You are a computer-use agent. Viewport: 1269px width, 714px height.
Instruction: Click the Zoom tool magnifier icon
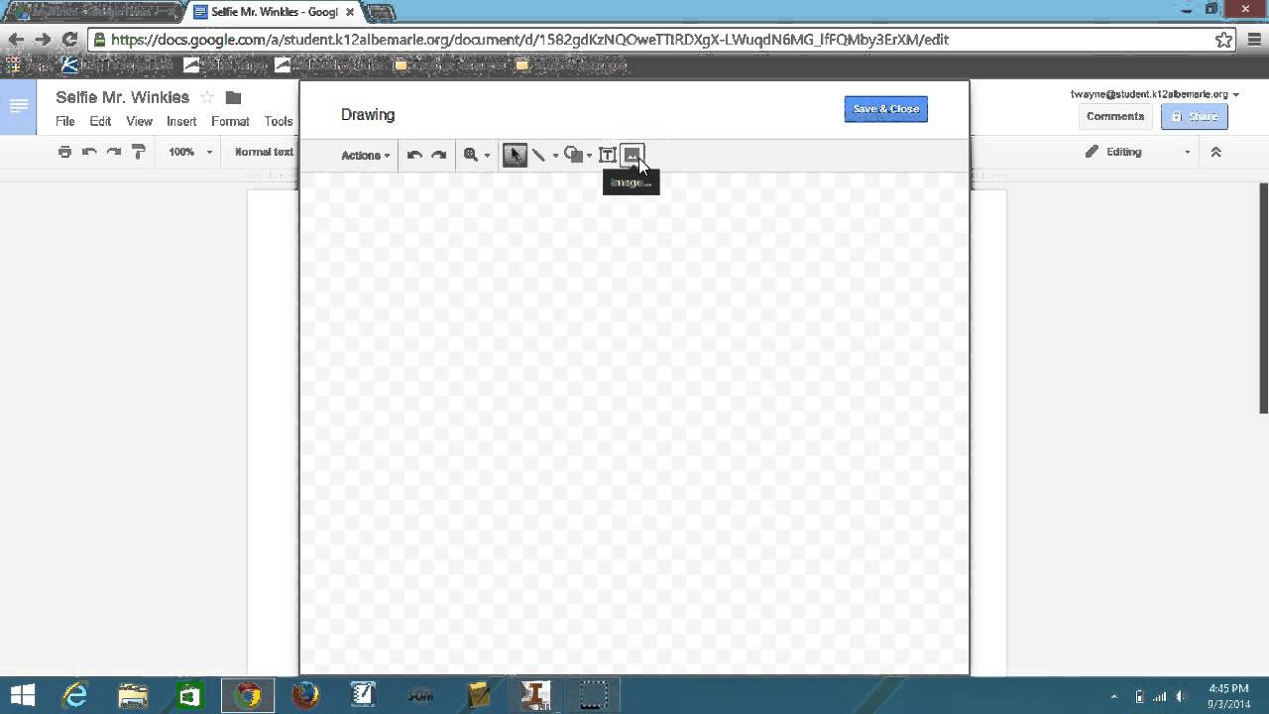[x=470, y=154]
